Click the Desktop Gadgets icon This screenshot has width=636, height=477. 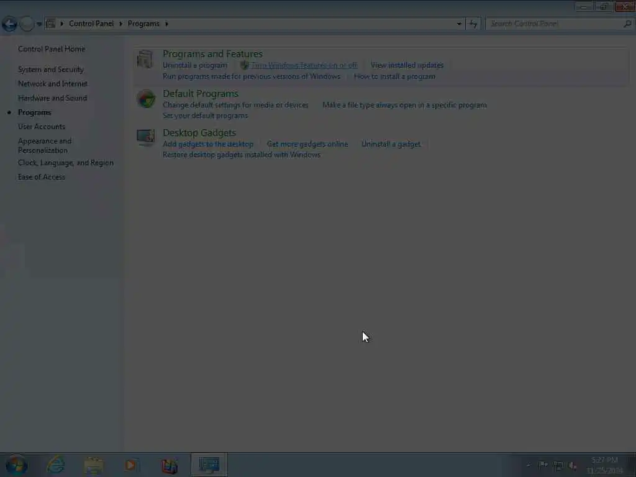145,137
